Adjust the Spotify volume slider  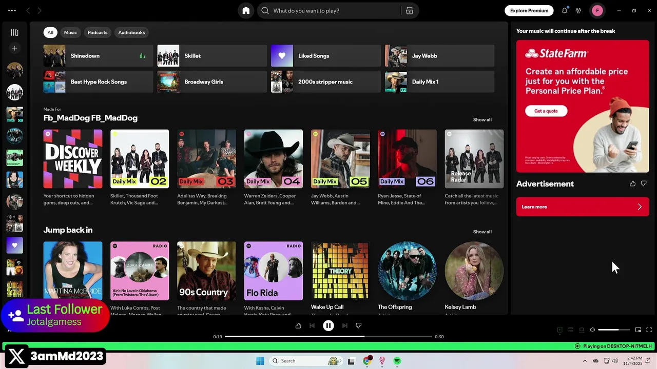tap(614, 330)
